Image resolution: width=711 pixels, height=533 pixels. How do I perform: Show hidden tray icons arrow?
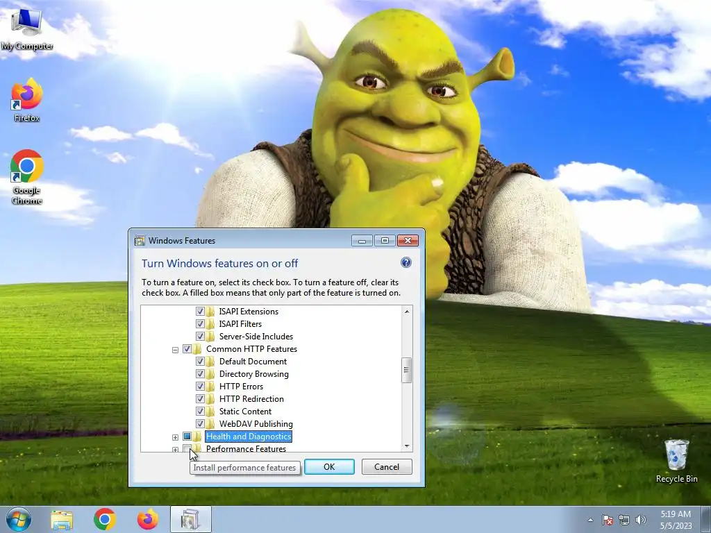coord(590,520)
